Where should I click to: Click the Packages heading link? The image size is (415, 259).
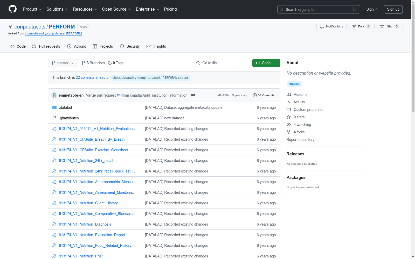[296, 177]
